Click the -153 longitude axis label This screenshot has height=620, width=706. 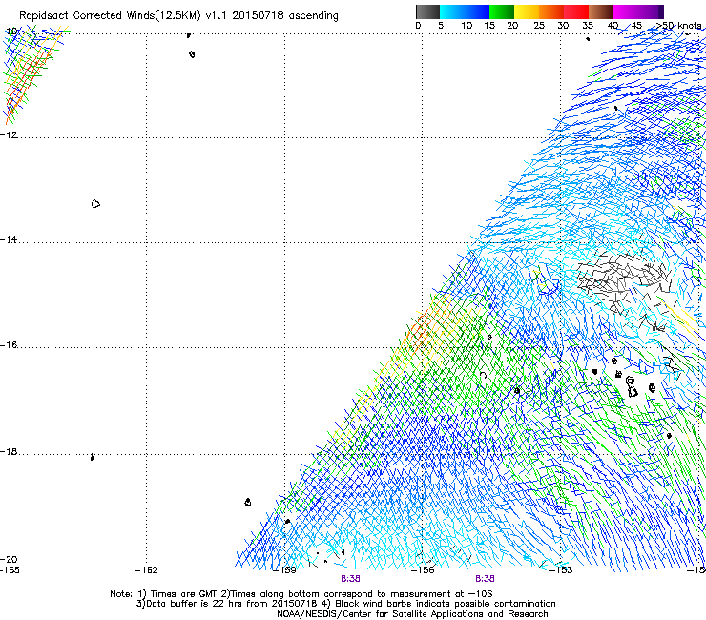pyautogui.click(x=561, y=570)
